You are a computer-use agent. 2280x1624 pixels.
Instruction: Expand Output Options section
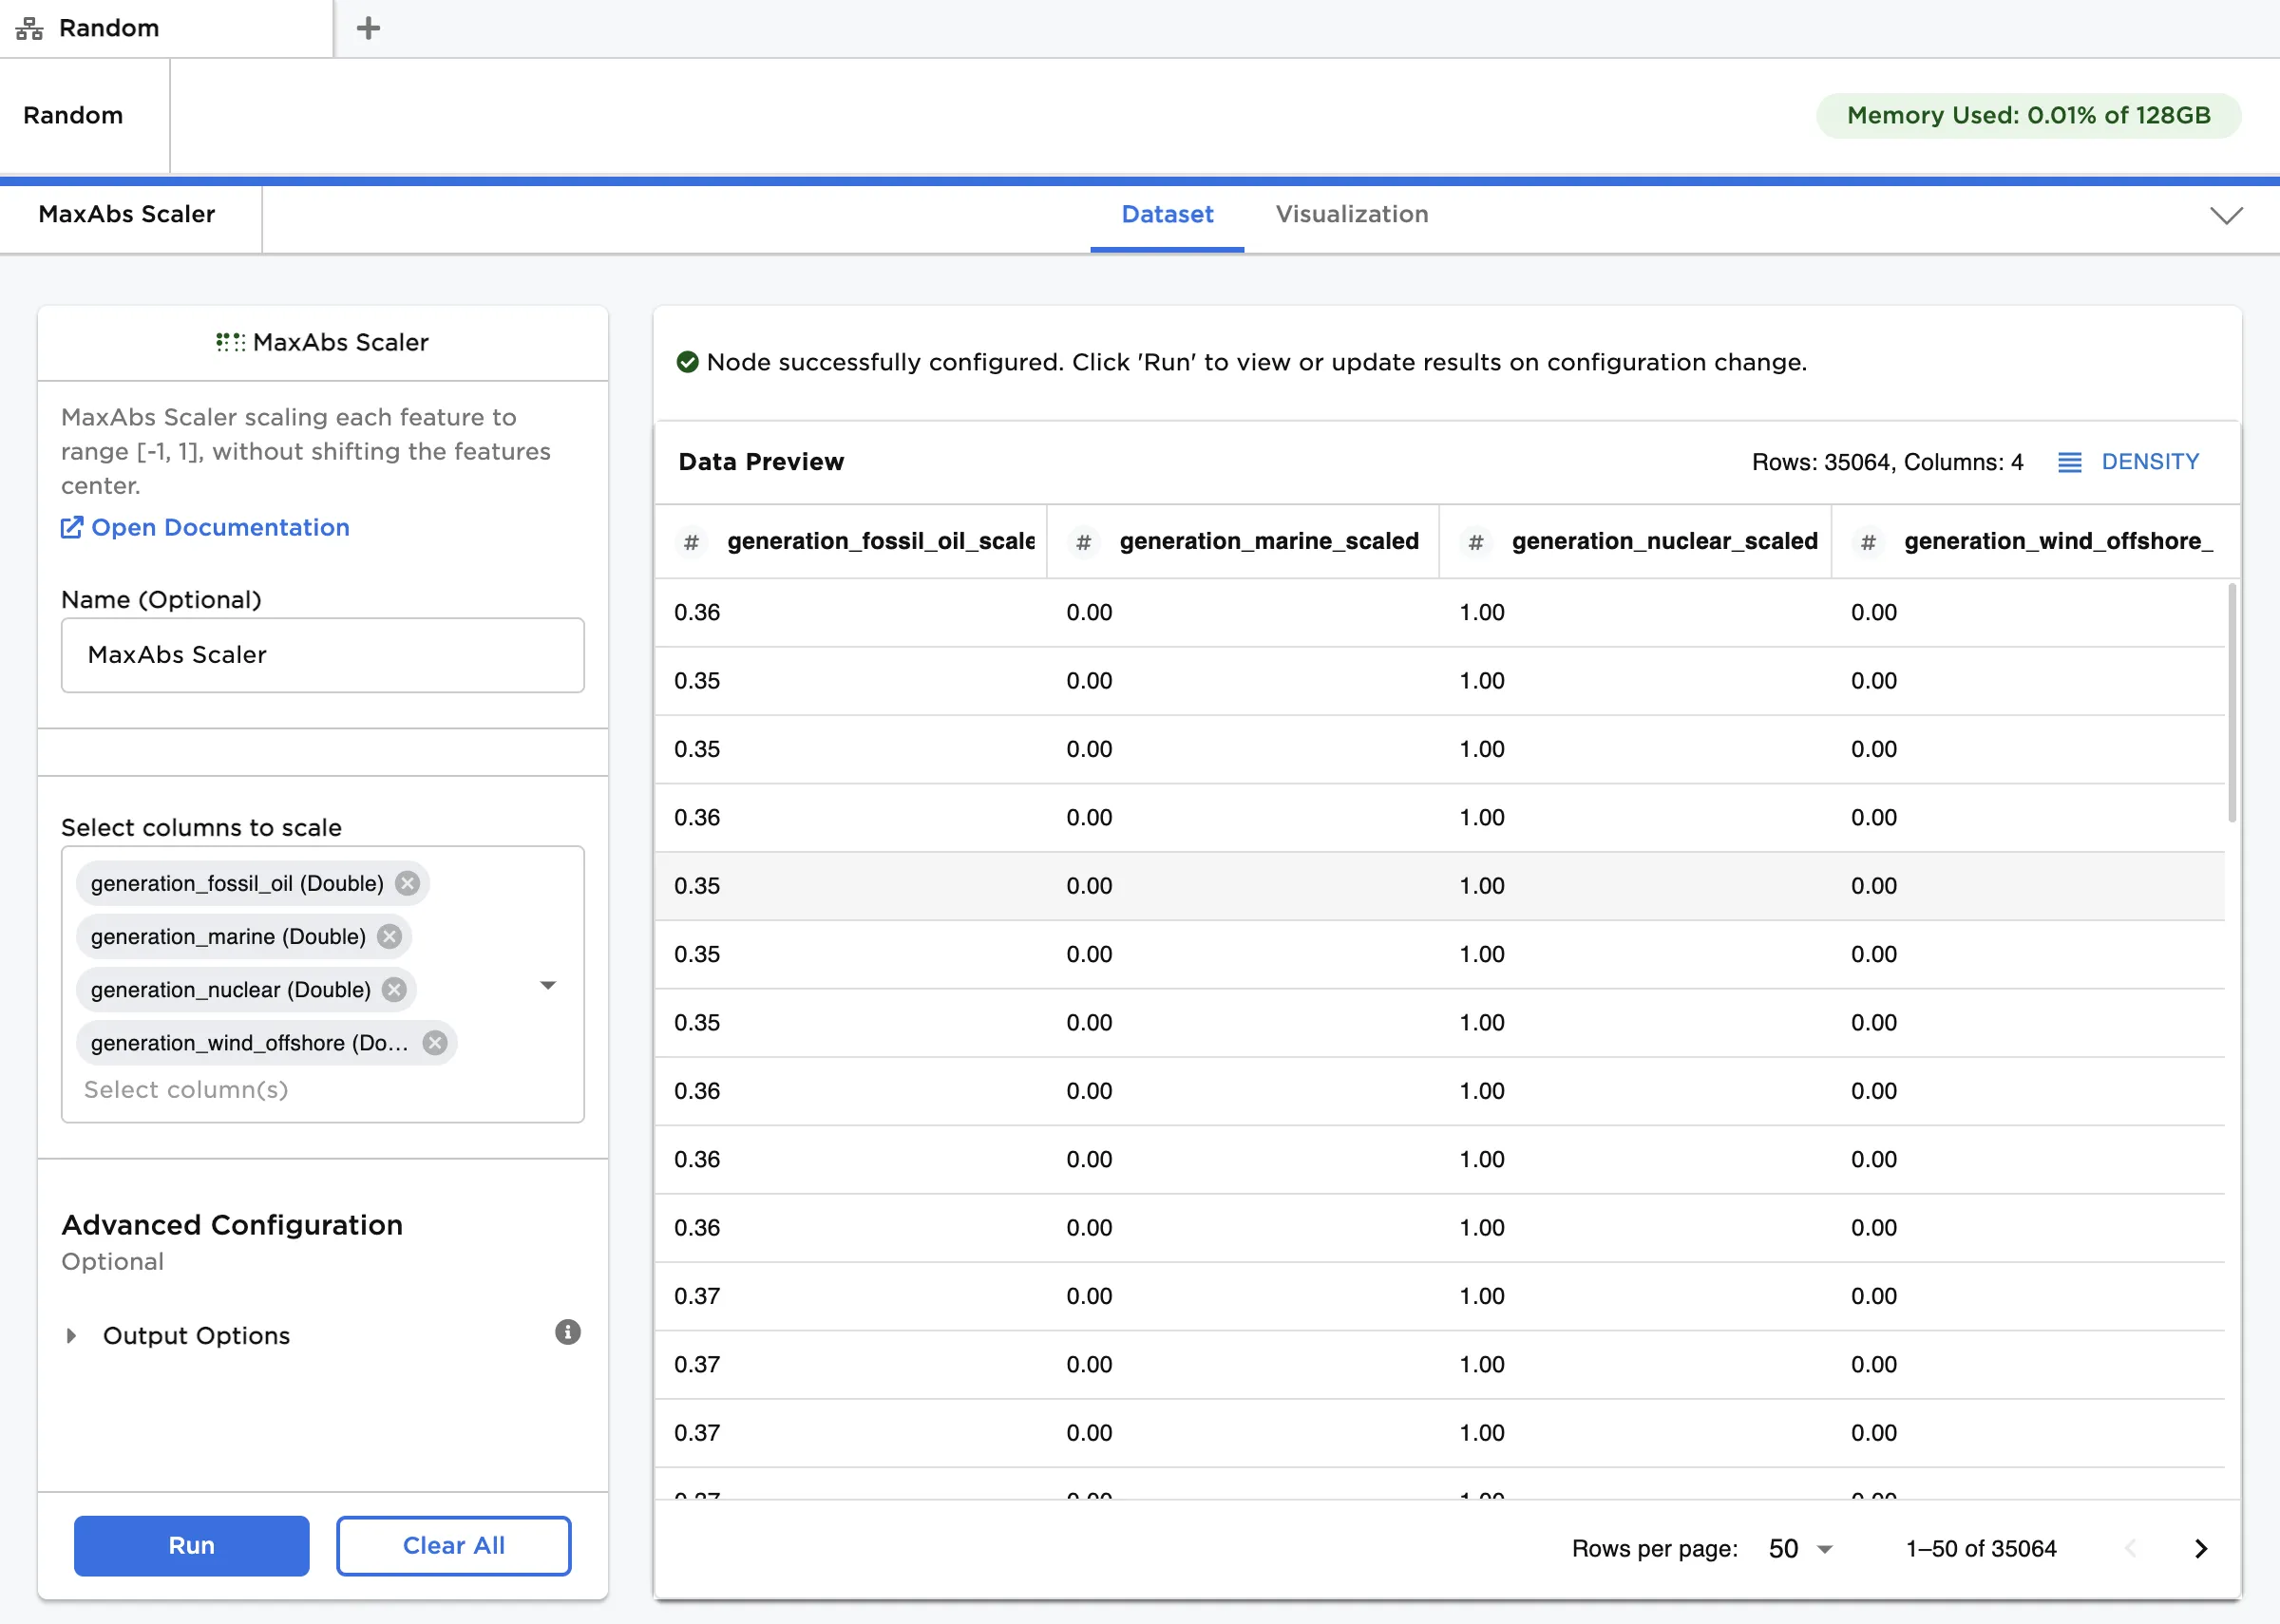(x=71, y=1336)
